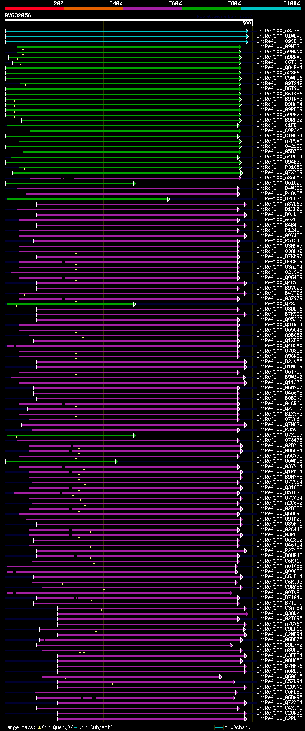Click the red segment of the identity legend
Screen dimensions: 305x731
(34, 9)
